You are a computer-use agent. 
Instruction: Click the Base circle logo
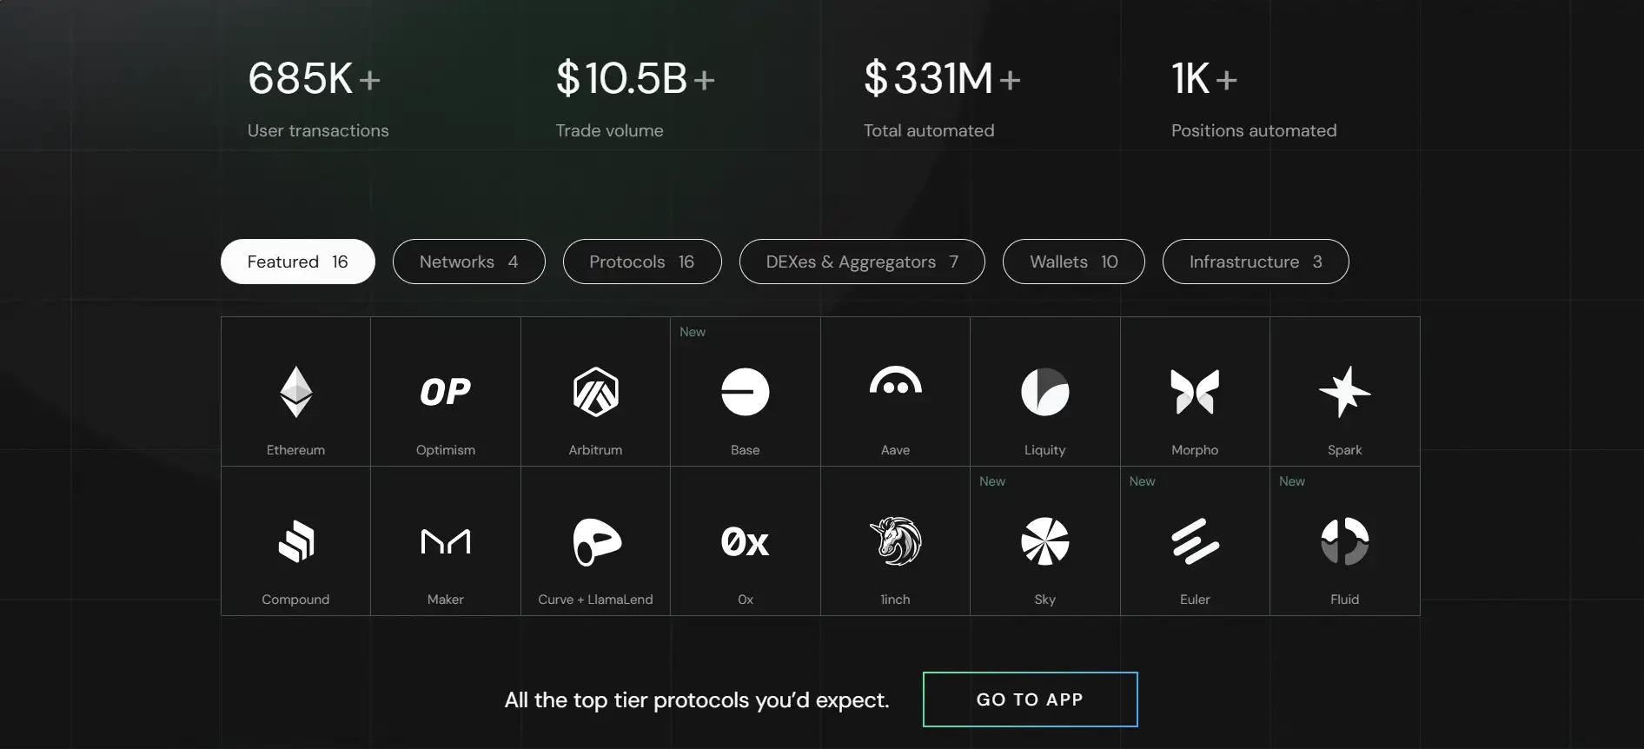click(745, 392)
